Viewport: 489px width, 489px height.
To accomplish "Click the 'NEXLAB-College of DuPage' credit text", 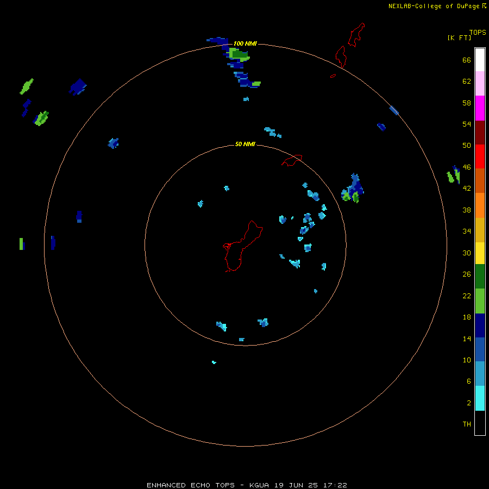I will pos(434,6).
